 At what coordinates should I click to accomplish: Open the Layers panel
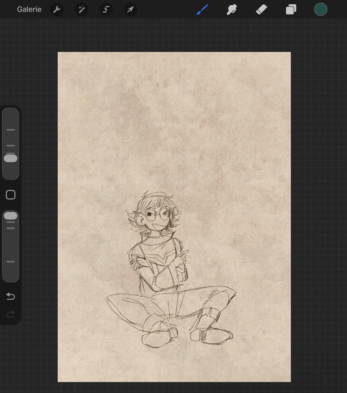click(291, 9)
